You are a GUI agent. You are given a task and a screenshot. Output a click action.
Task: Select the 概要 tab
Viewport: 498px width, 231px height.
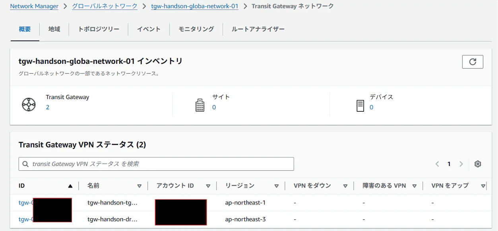point(25,29)
